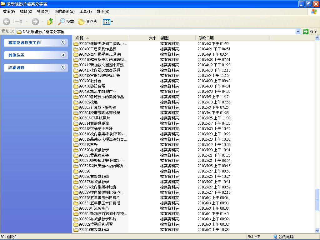Sort by 修改日期 column header
Screen dimensions: 320x240
(x=206, y=38)
